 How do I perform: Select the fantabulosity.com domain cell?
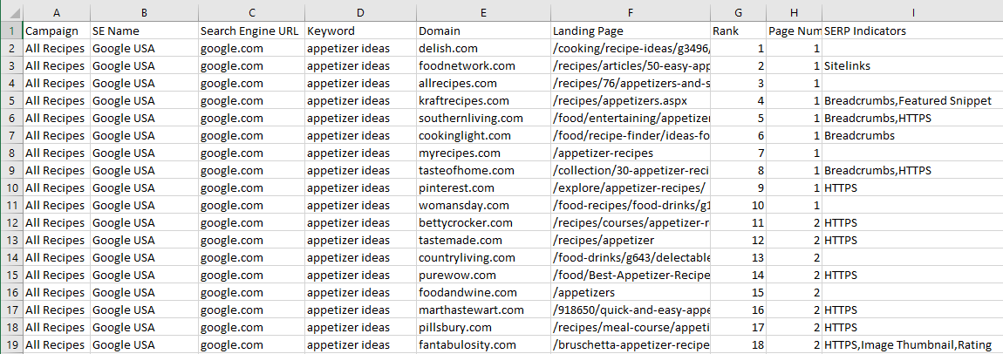point(483,345)
